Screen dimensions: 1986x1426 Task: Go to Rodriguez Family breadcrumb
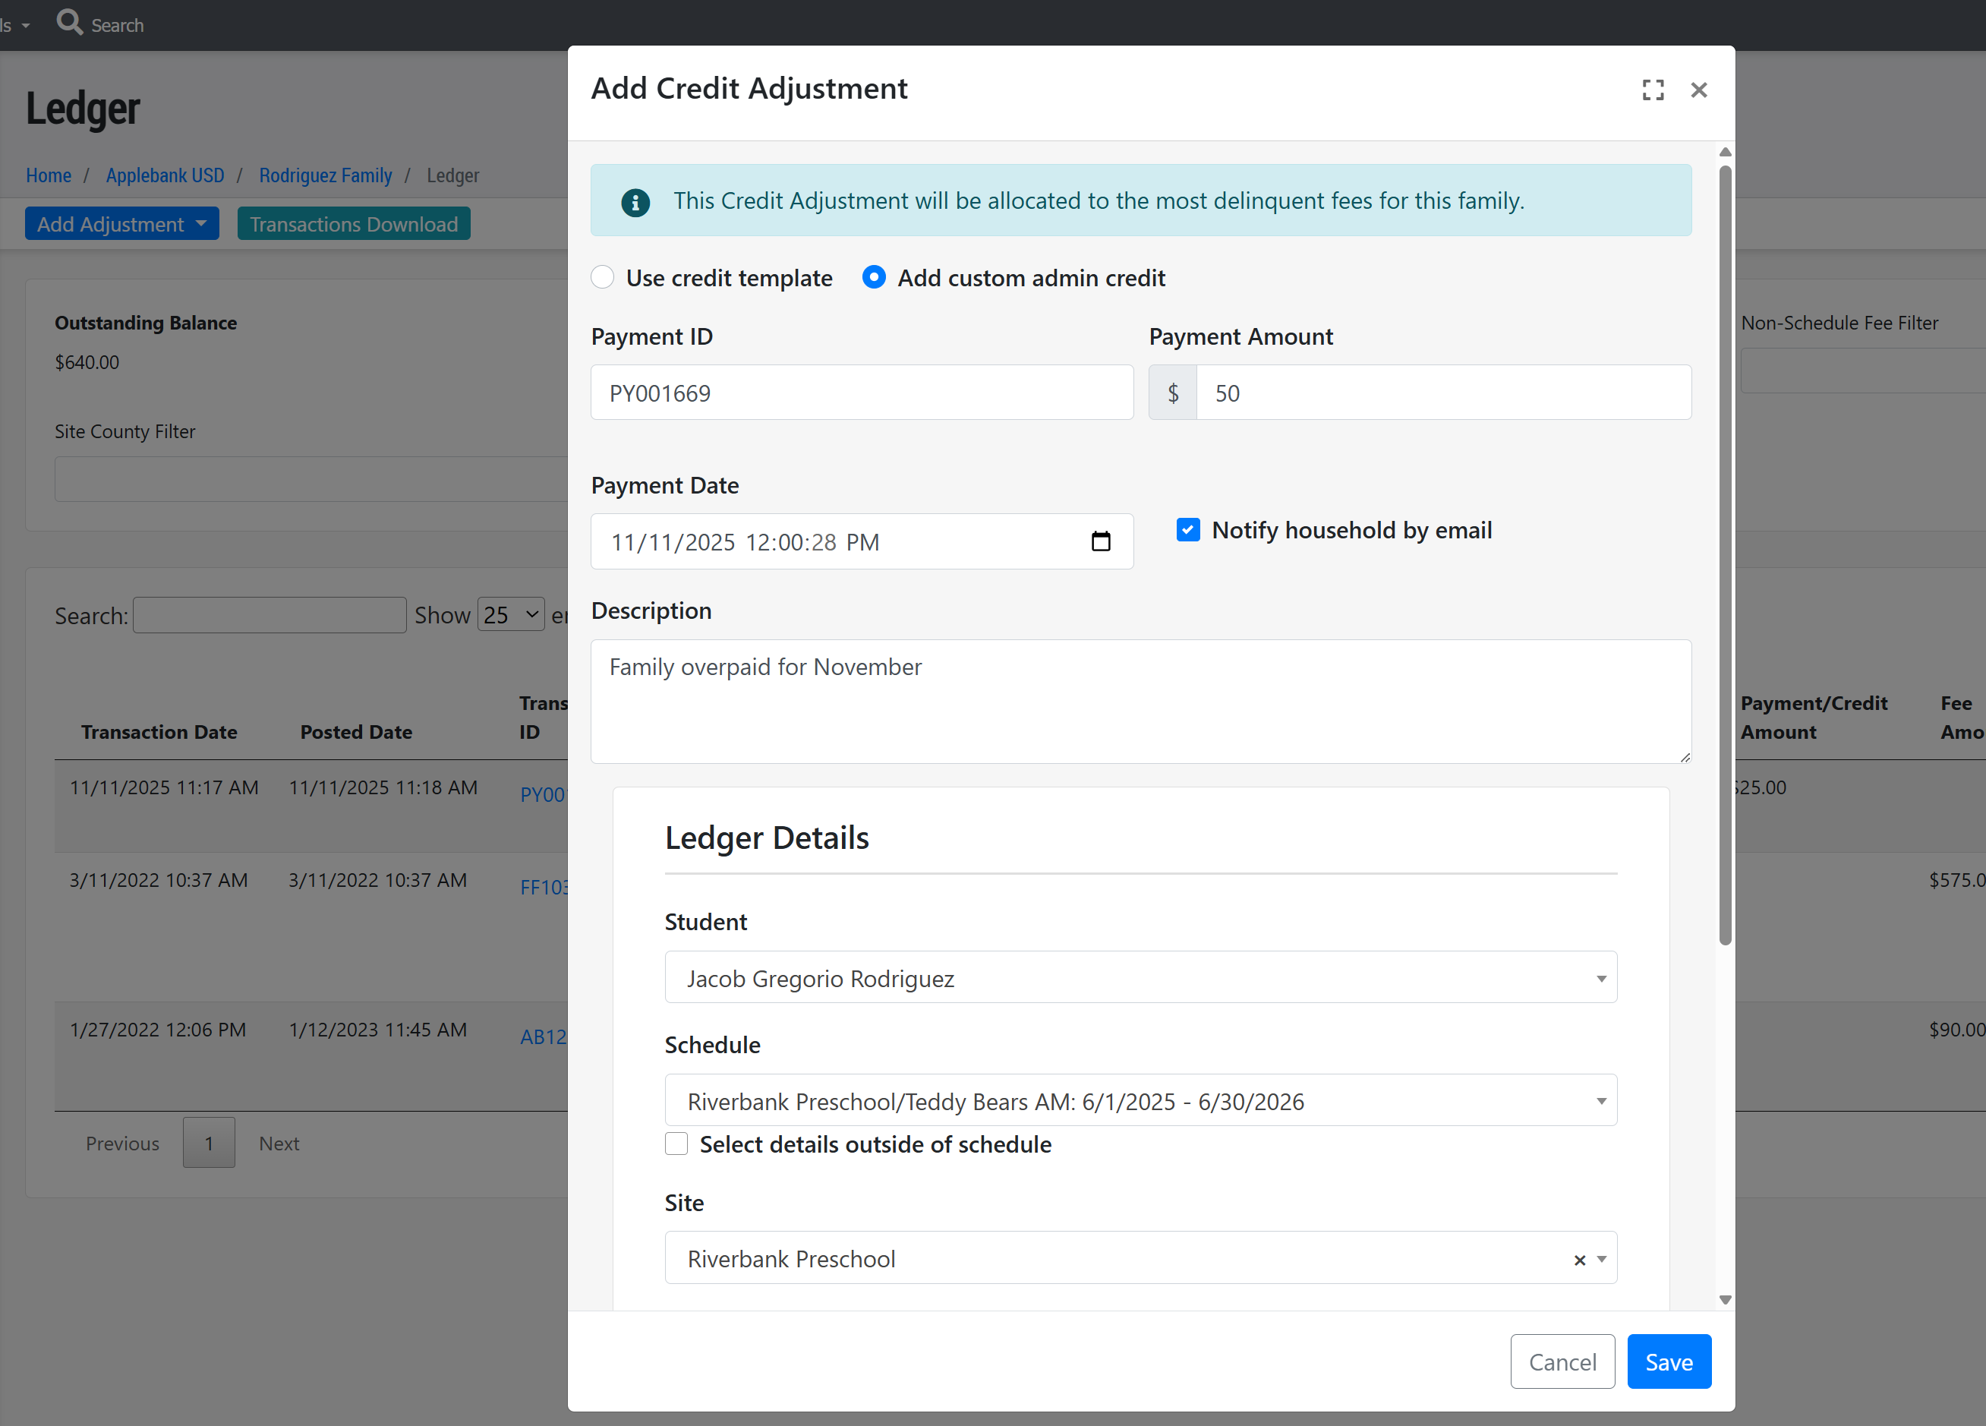(x=325, y=175)
